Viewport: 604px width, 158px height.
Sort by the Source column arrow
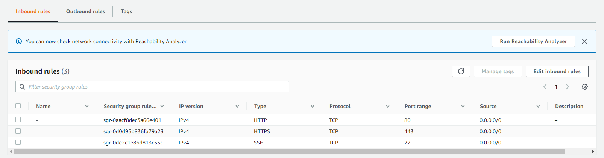click(538, 106)
